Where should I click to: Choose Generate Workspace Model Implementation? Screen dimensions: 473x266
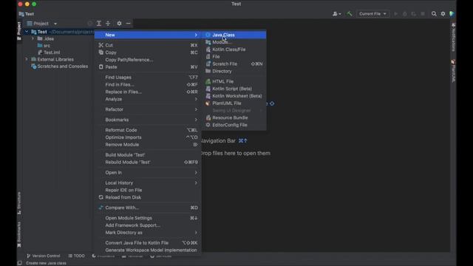pyautogui.click(x=148, y=250)
